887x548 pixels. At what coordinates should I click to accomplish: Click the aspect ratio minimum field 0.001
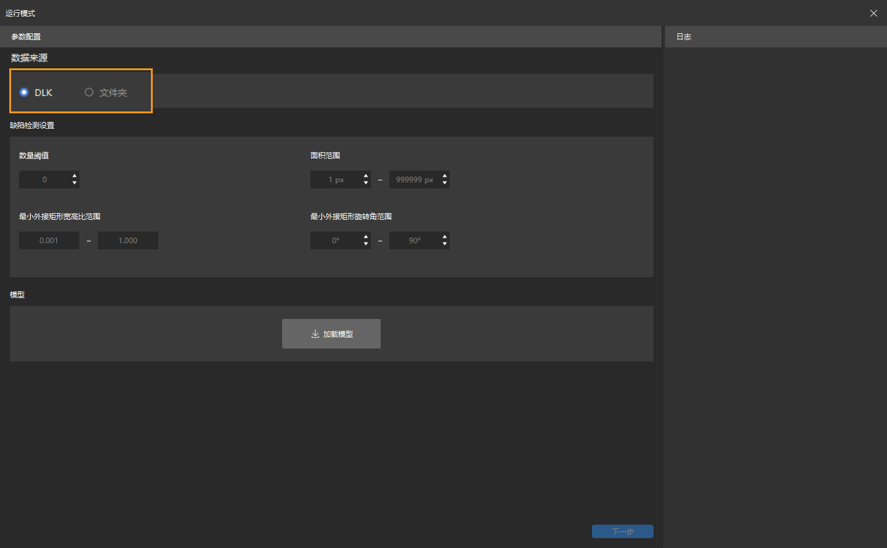(49, 241)
